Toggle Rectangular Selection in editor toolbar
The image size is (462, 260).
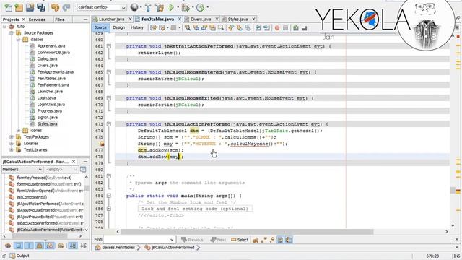(220, 27)
